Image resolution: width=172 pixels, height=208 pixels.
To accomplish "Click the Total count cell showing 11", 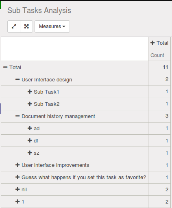I will point(159,67).
